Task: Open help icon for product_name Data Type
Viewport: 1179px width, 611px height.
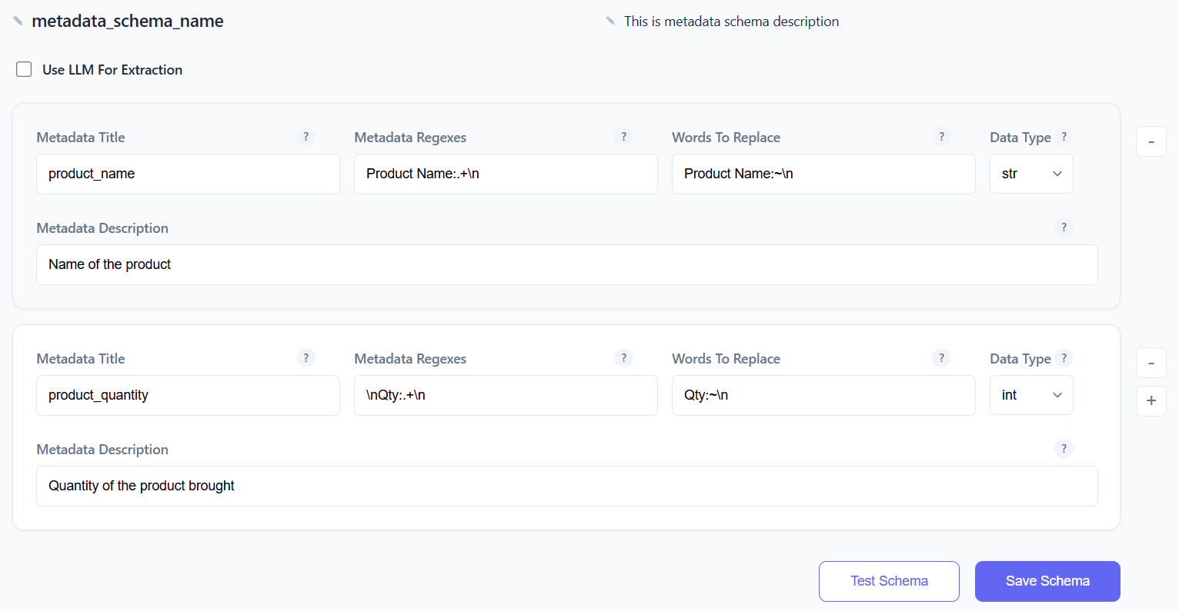Action: coord(1064,137)
